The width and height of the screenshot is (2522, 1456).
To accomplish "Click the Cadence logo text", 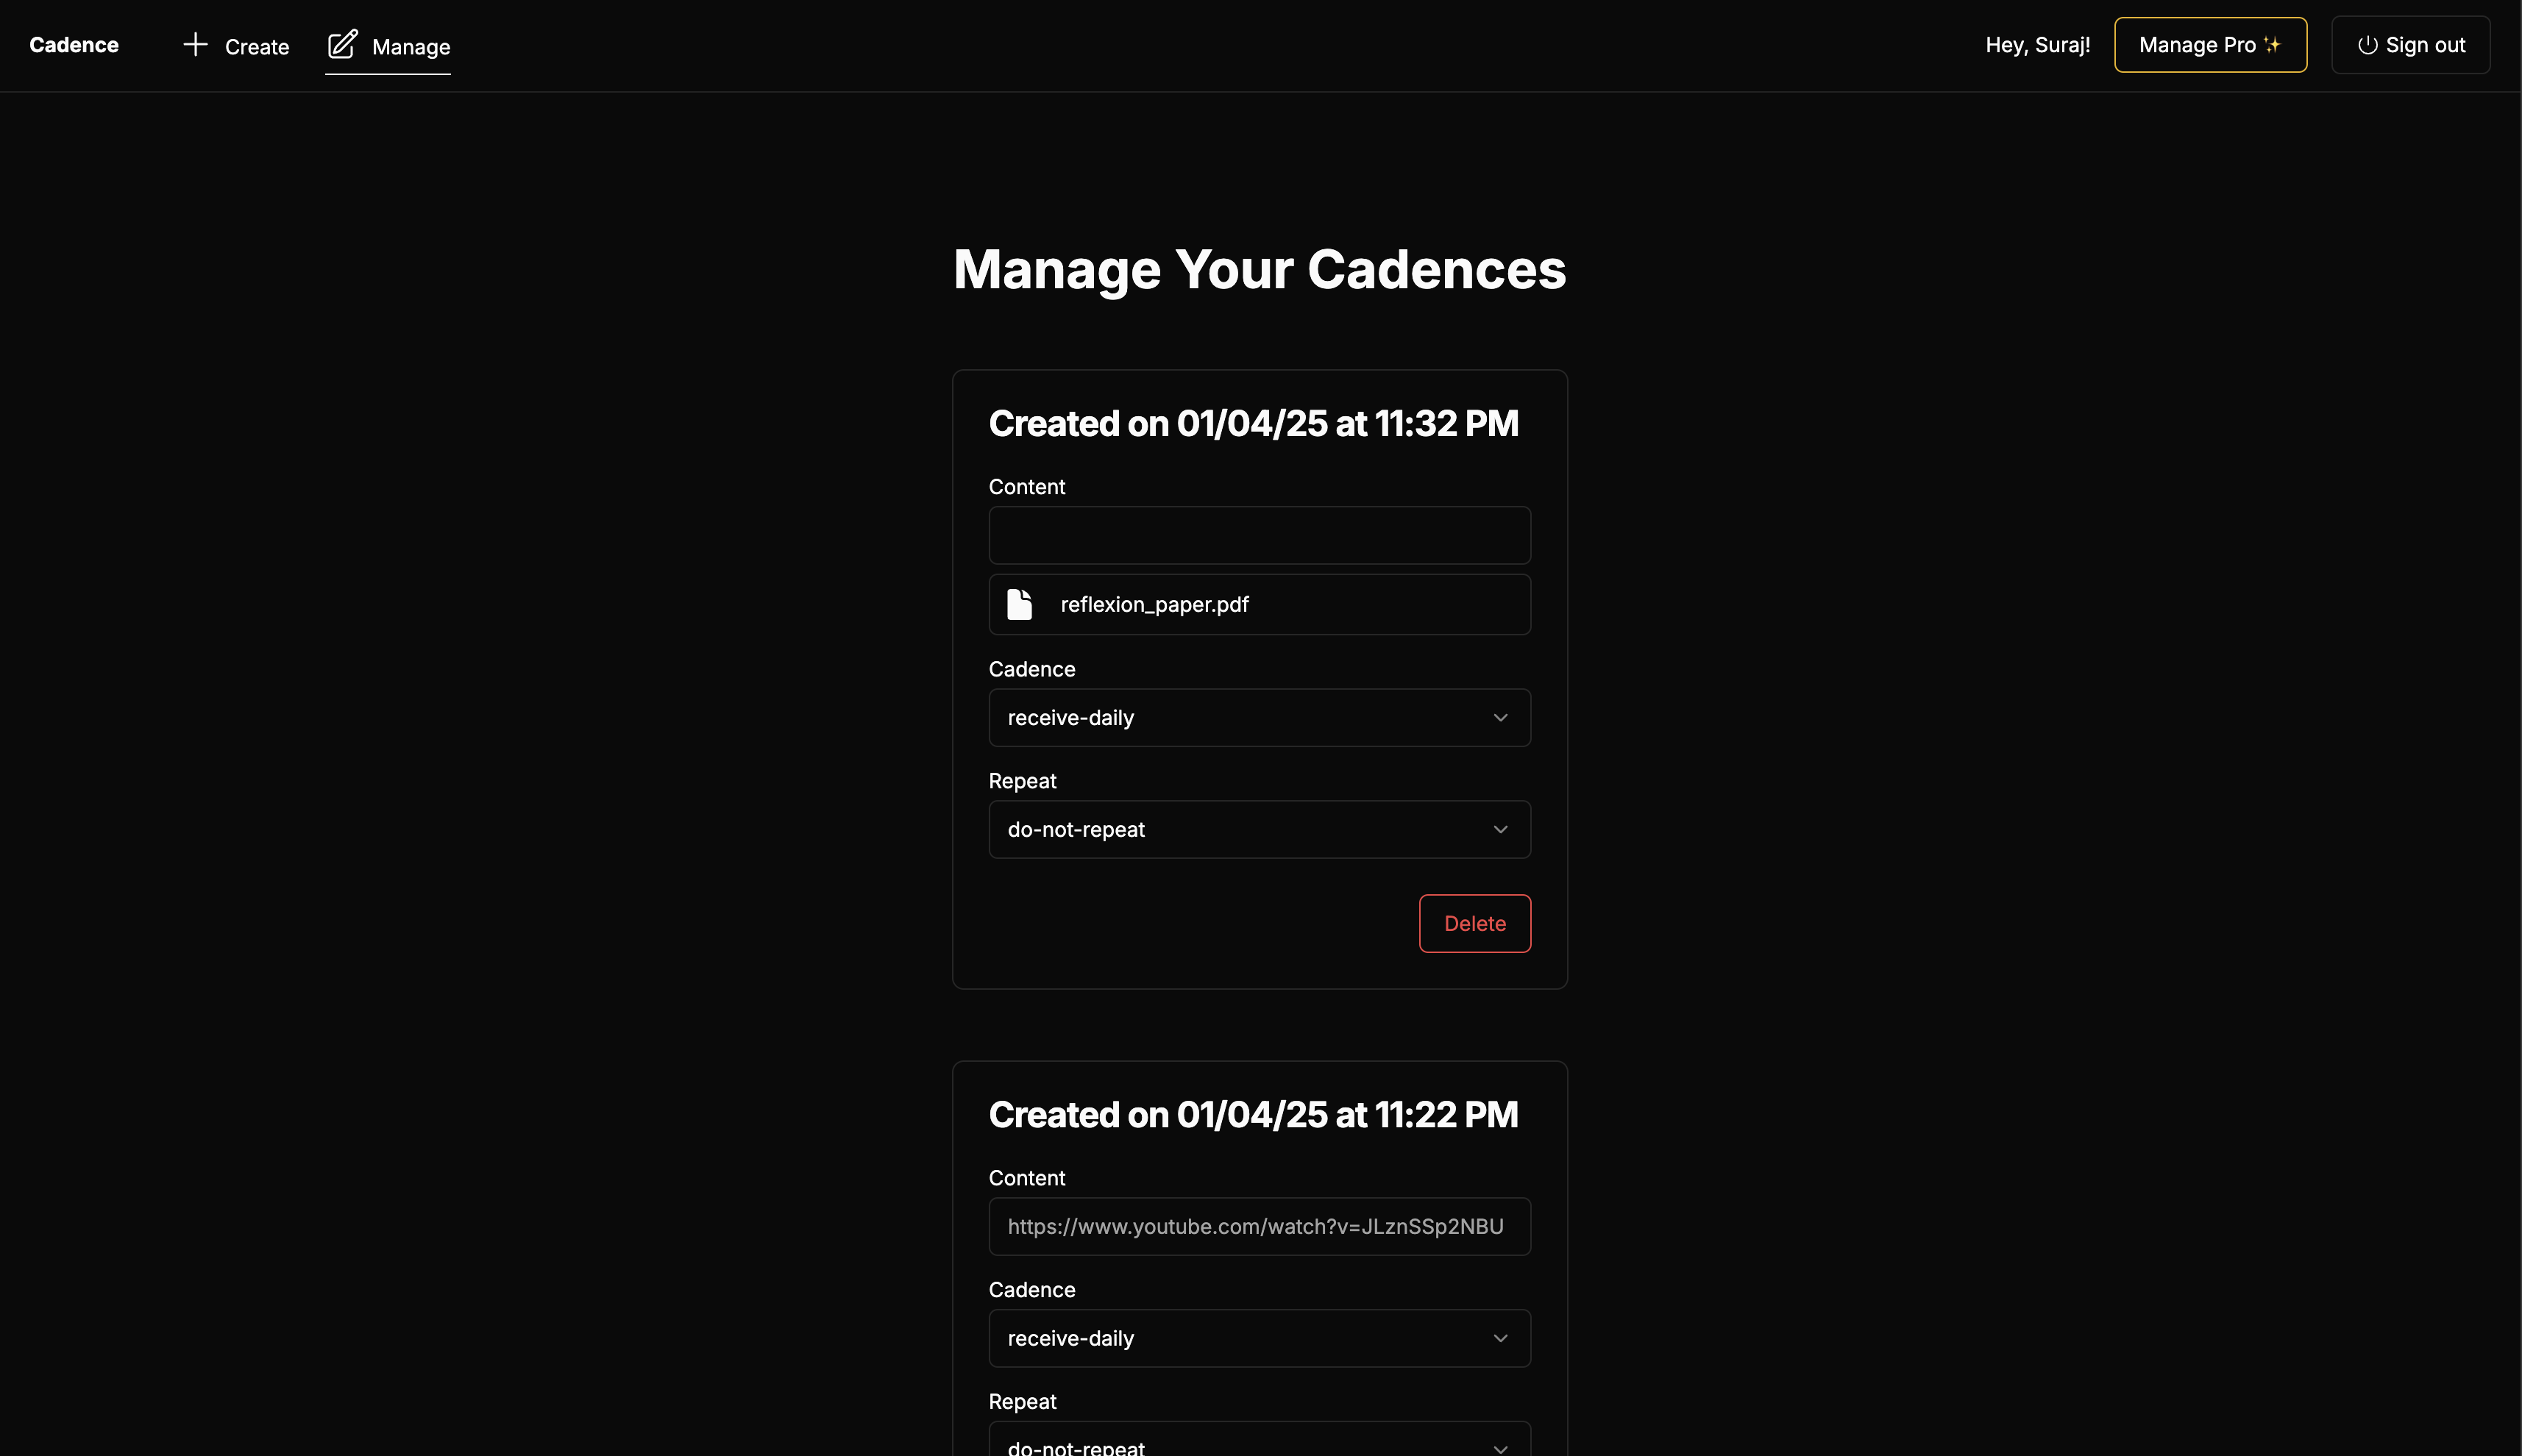I will 74,45.
